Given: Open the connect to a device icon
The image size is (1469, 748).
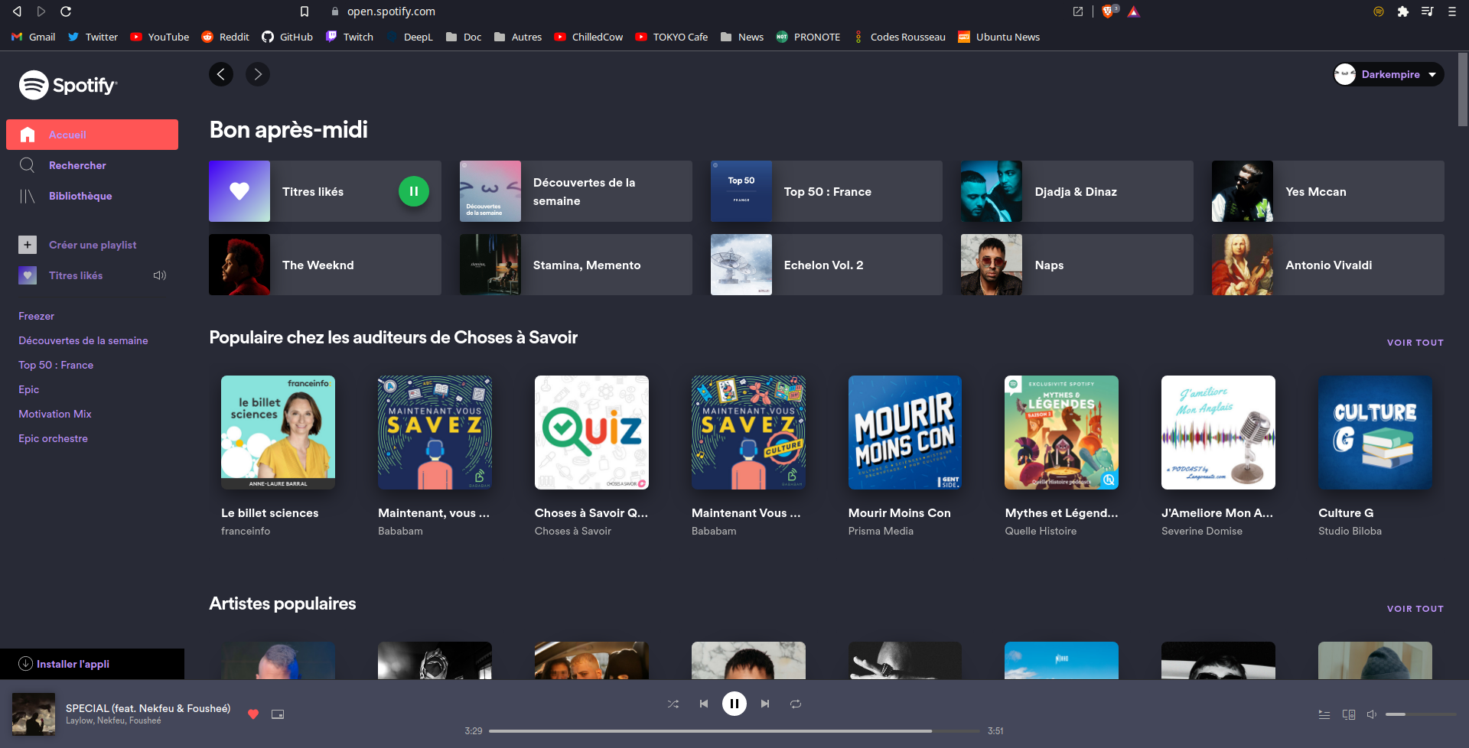Looking at the screenshot, I should pos(1349,714).
